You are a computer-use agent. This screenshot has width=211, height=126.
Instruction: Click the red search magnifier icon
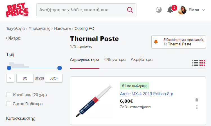(x=130, y=10)
